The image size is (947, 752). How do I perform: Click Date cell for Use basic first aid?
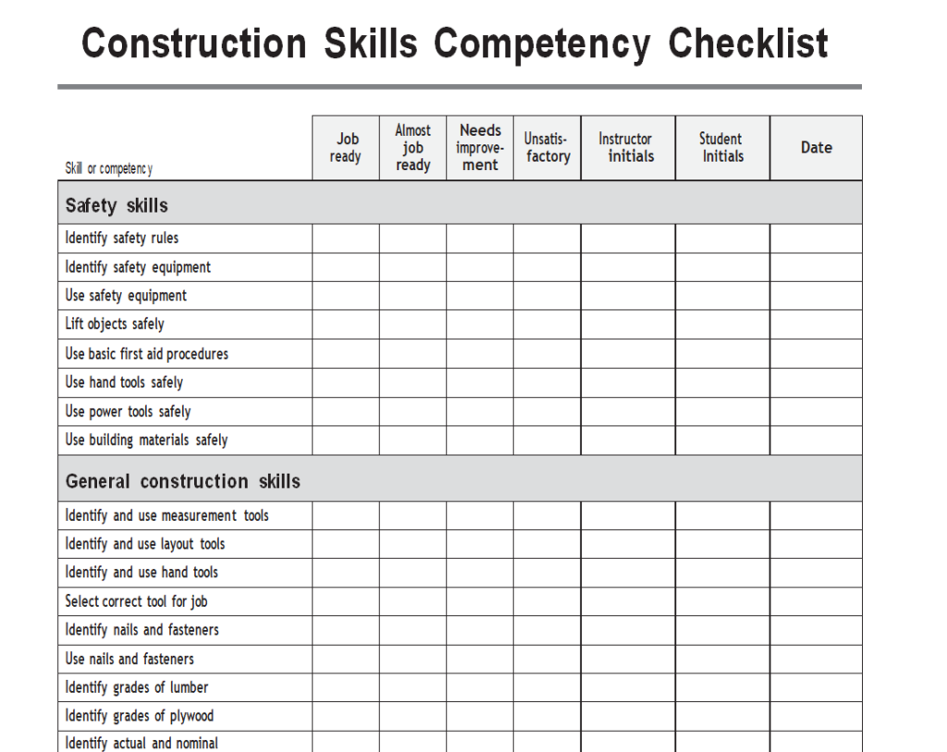pos(816,353)
